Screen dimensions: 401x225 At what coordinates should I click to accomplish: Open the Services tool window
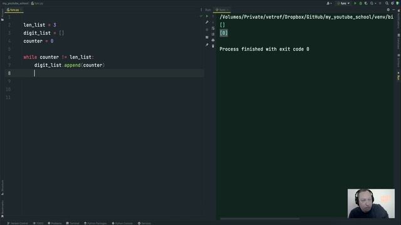pos(145,223)
